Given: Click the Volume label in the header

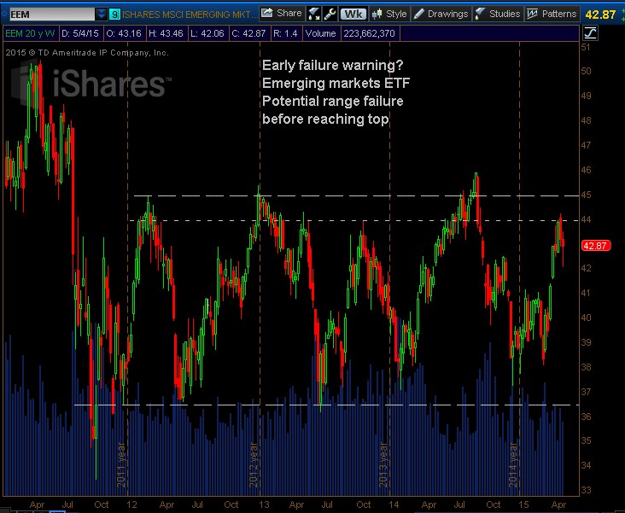Looking at the screenshot, I should 320,33.
